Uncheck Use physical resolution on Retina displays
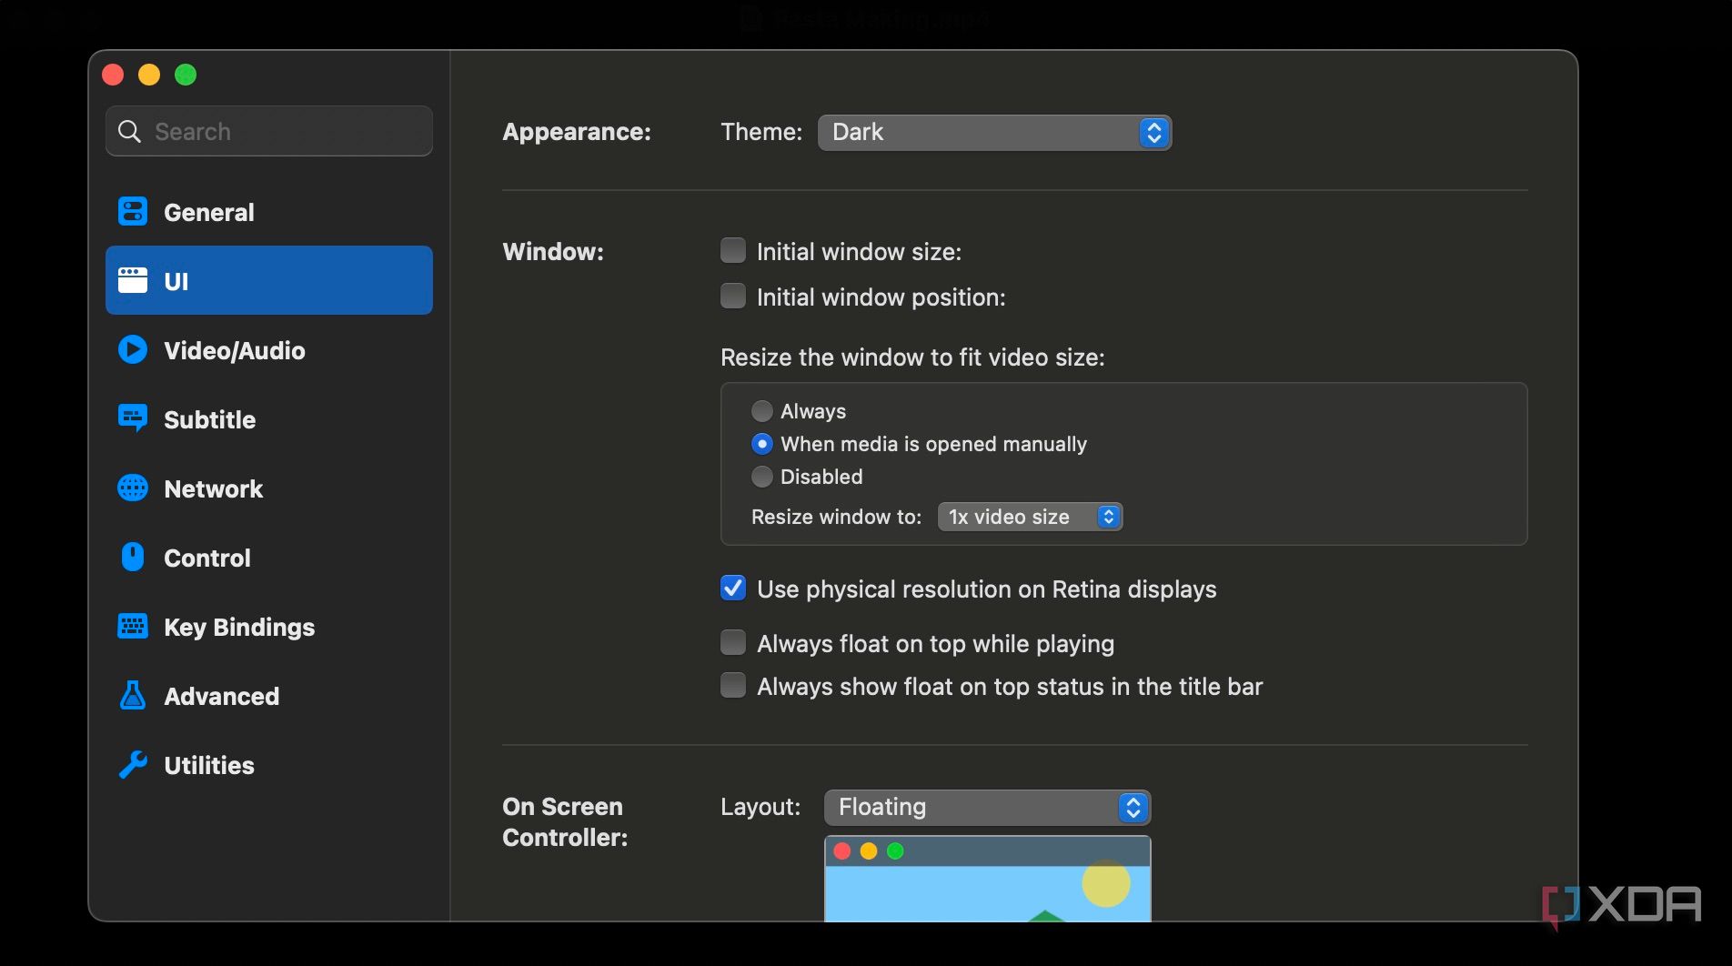 (x=733, y=588)
